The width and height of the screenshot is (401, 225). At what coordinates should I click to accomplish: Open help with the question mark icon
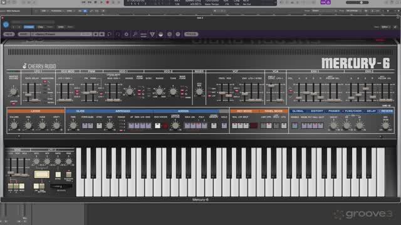coord(178,34)
